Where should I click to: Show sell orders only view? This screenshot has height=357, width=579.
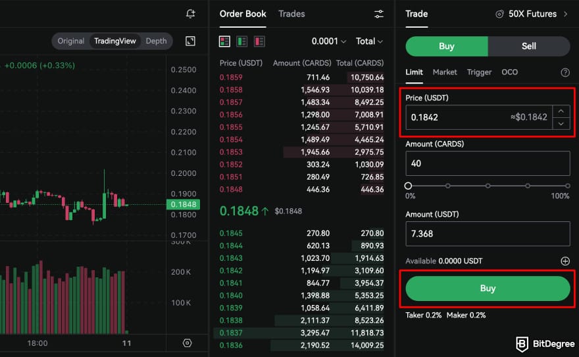point(259,41)
